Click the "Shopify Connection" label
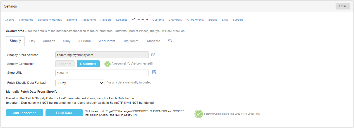Screen dimensions: 354x128 click(21, 64)
